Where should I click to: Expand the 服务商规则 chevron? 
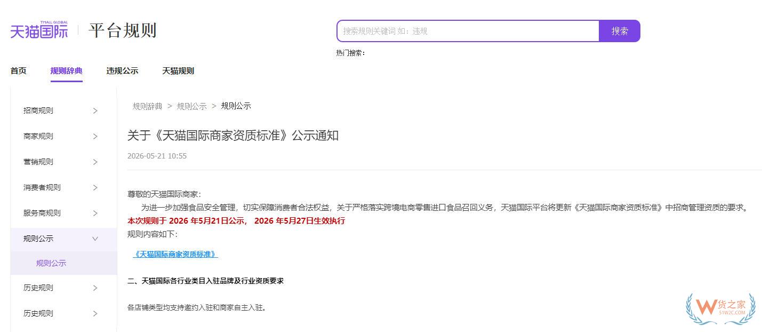[95, 213]
